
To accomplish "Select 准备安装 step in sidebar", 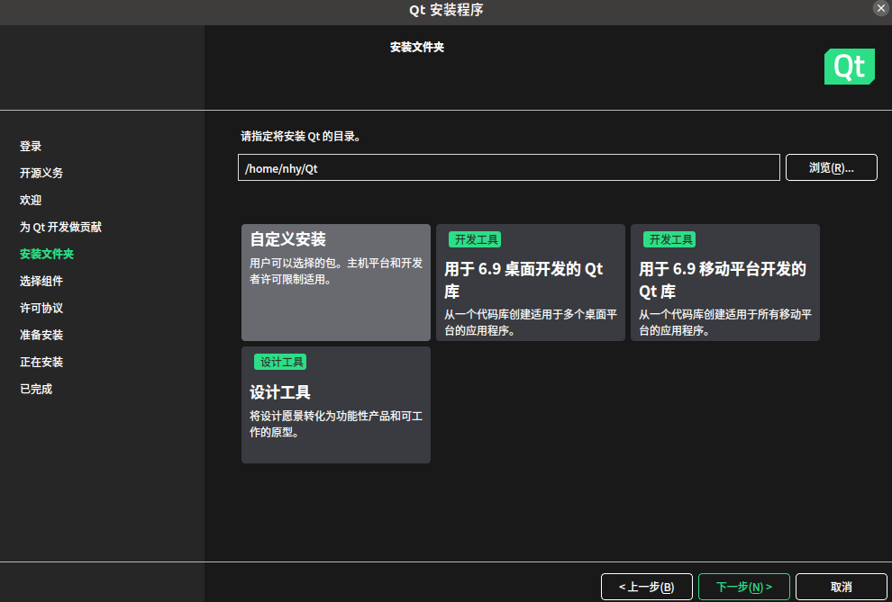I will click(41, 335).
